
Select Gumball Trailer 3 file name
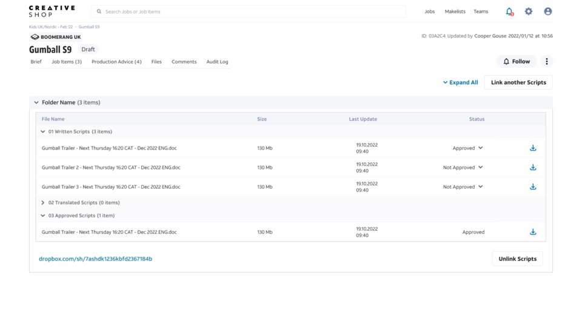(111, 187)
